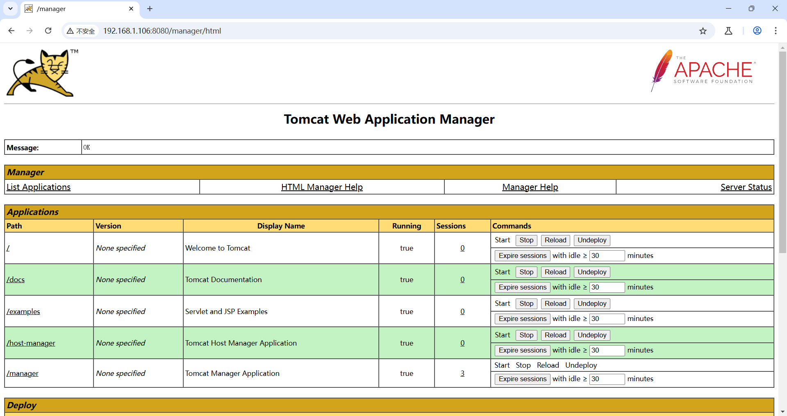View sessions count for /examples
Screen dimensions: 787x416
coord(462,312)
